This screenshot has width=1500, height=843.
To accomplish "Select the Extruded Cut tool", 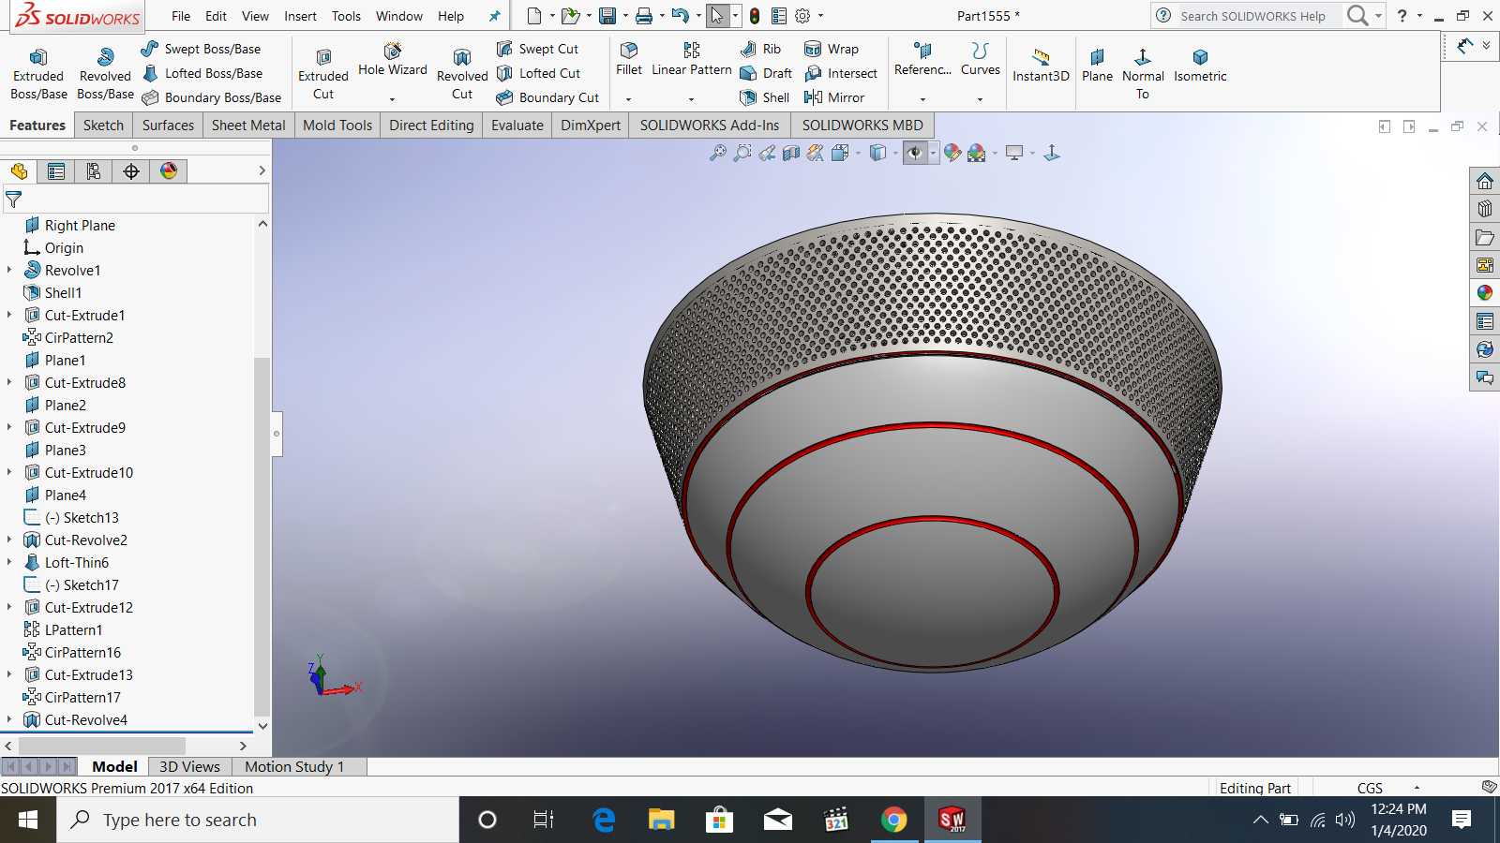I will tap(323, 73).
